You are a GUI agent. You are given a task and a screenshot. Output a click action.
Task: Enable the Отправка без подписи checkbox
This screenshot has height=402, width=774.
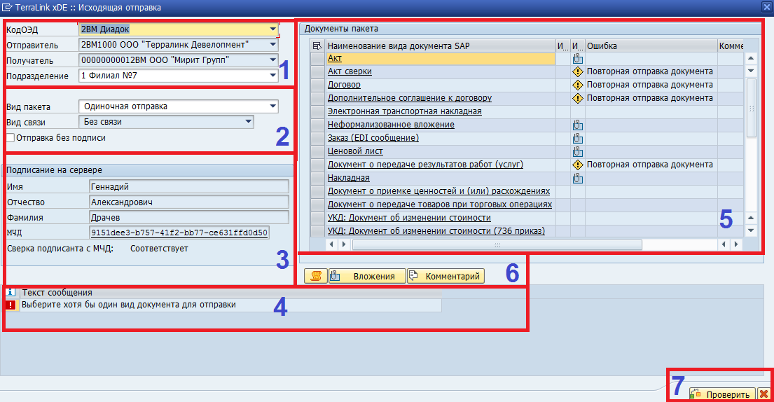(x=10, y=138)
